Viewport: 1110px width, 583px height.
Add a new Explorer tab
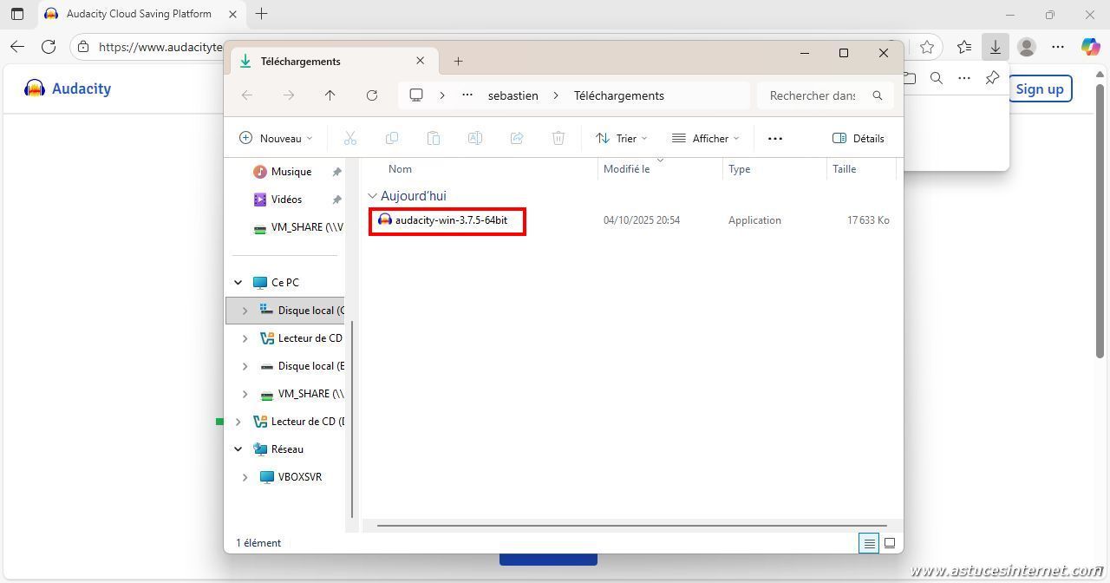tap(458, 61)
